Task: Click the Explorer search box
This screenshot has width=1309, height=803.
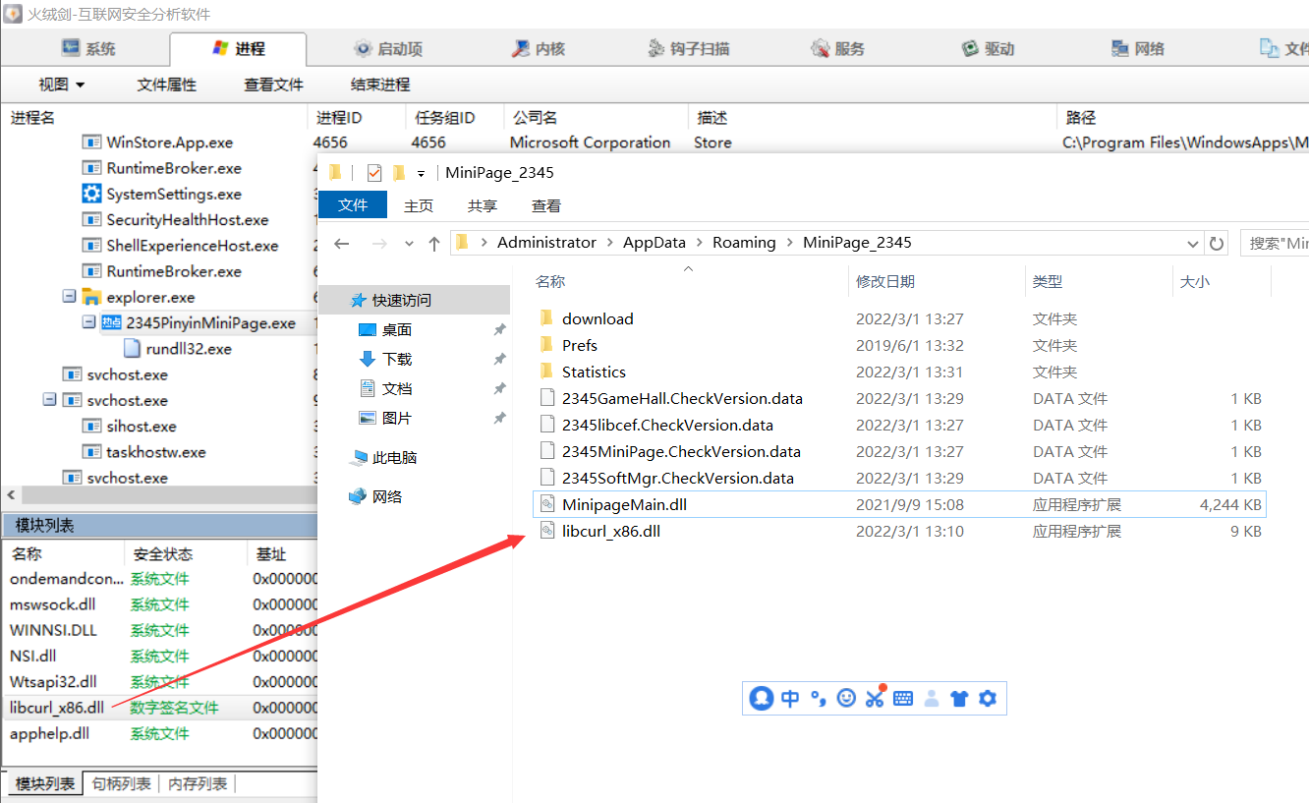Action: click(1275, 243)
